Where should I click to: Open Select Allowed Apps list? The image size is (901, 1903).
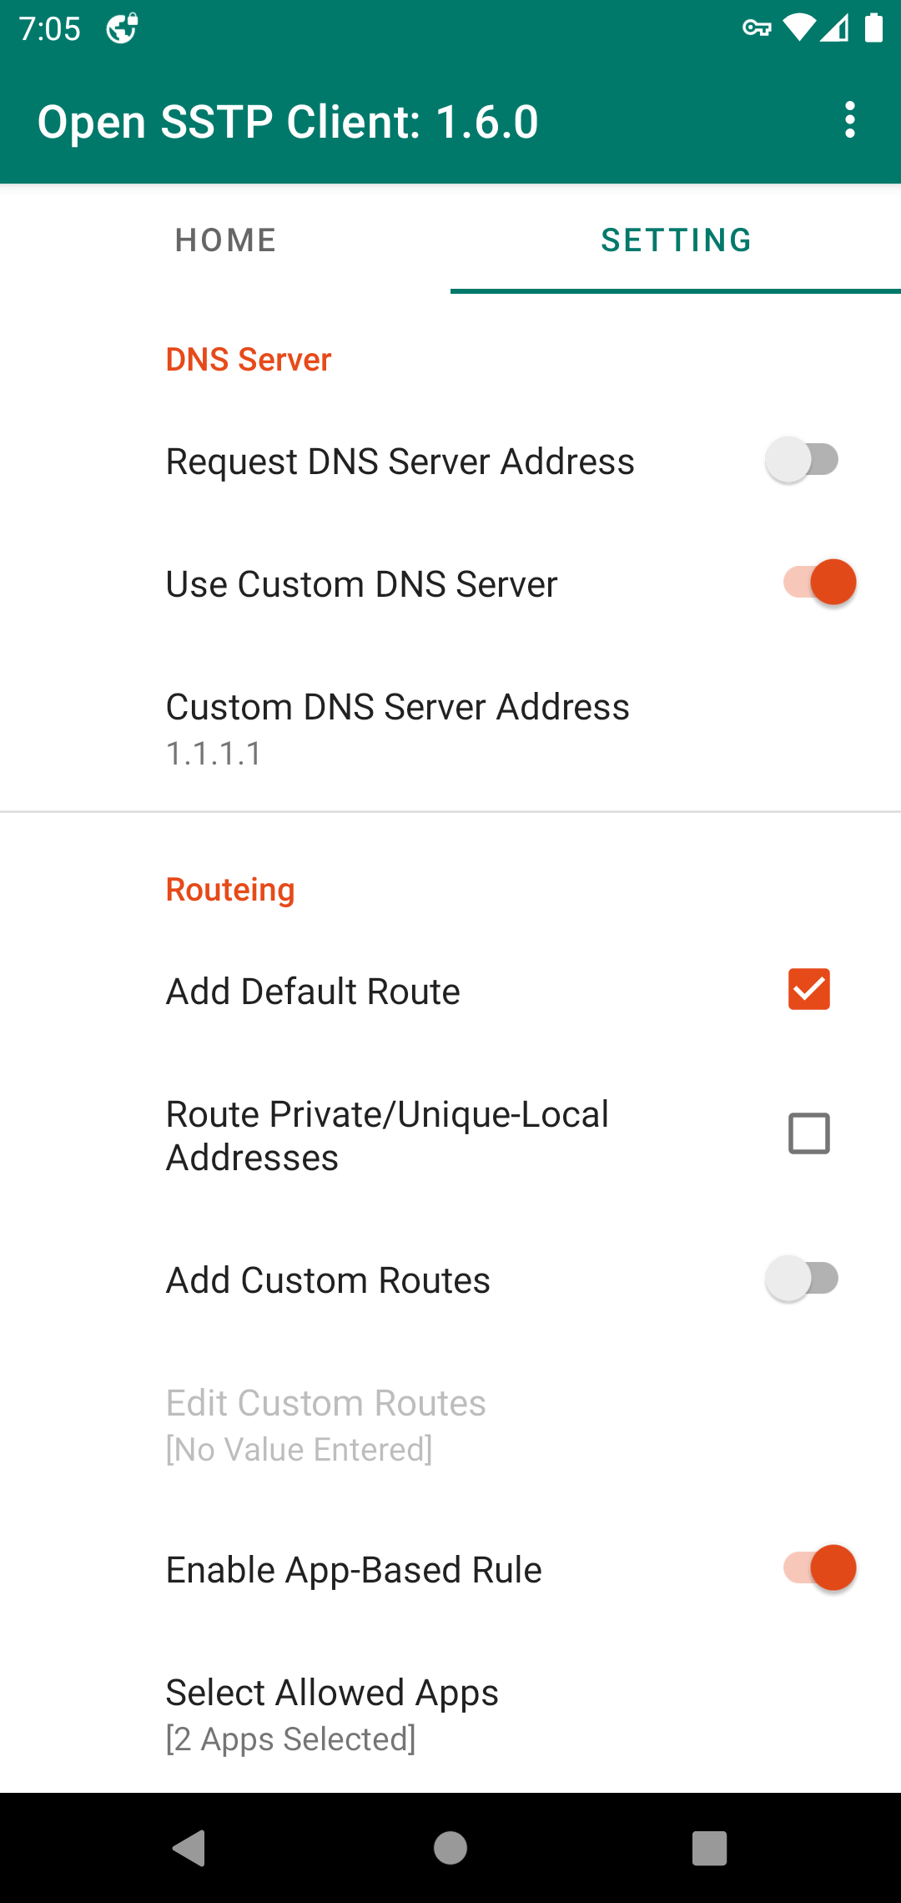click(450, 1714)
